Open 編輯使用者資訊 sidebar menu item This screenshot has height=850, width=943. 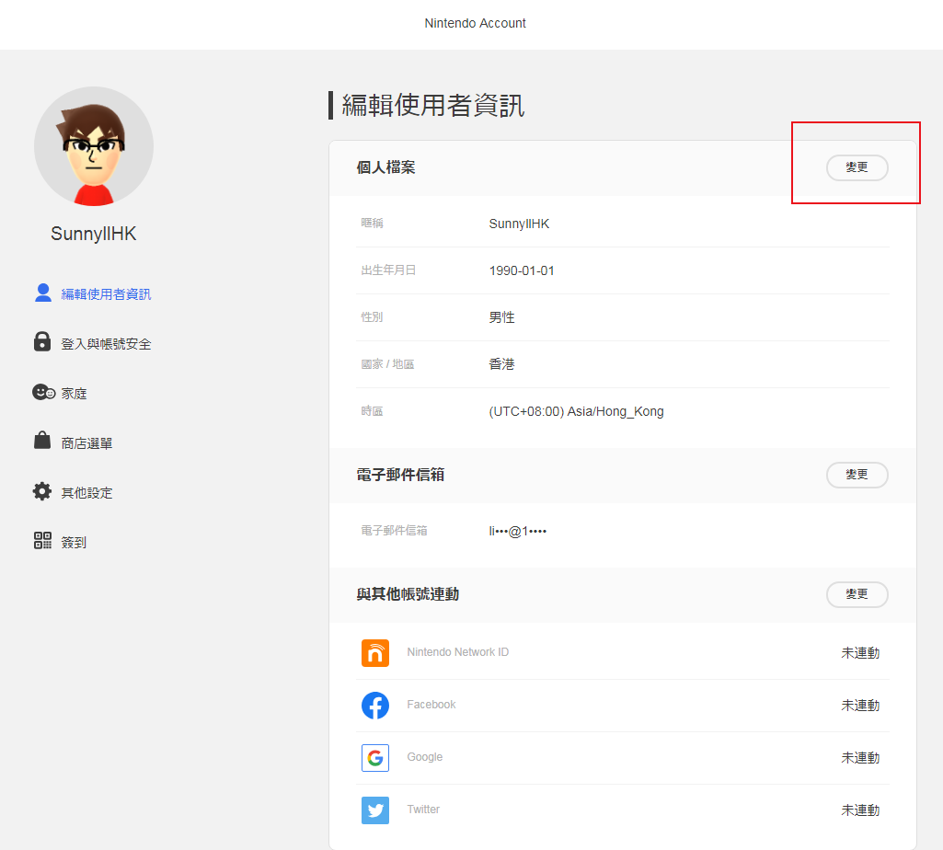click(x=92, y=293)
